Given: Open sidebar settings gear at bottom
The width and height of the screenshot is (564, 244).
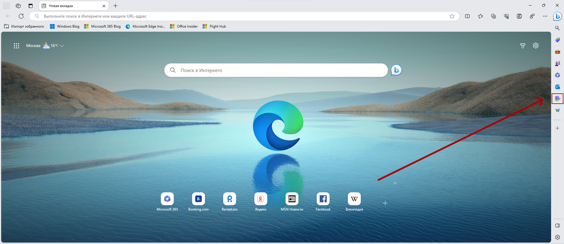Looking at the screenshot, I should coord(557,237).
